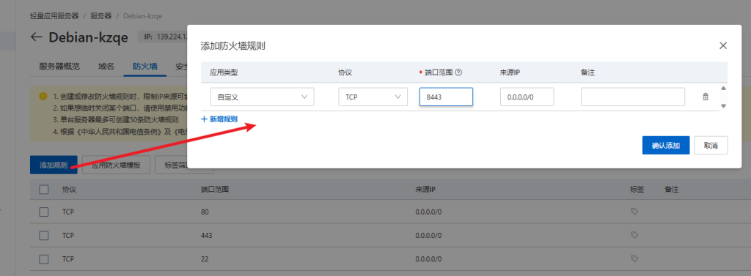
Task: Confirm with the 确认添加 button
Action: coord(666,146)
